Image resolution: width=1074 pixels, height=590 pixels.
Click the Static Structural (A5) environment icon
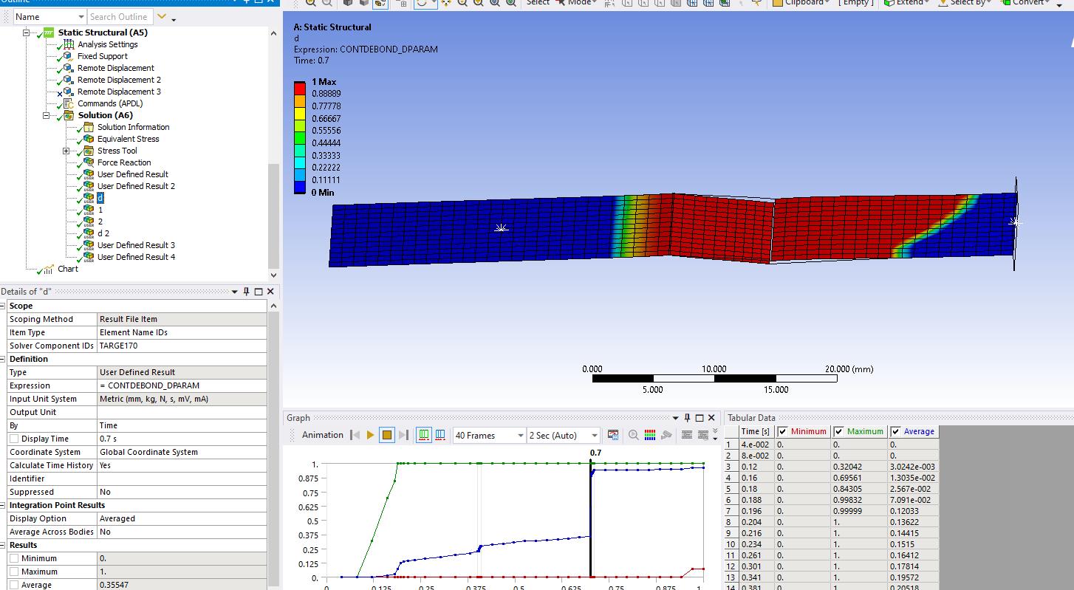(x=49, y=32)
